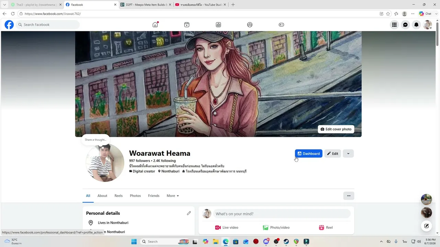Create a Reel from composer
This screenshot has width=440, height=247.
(326, 227)
